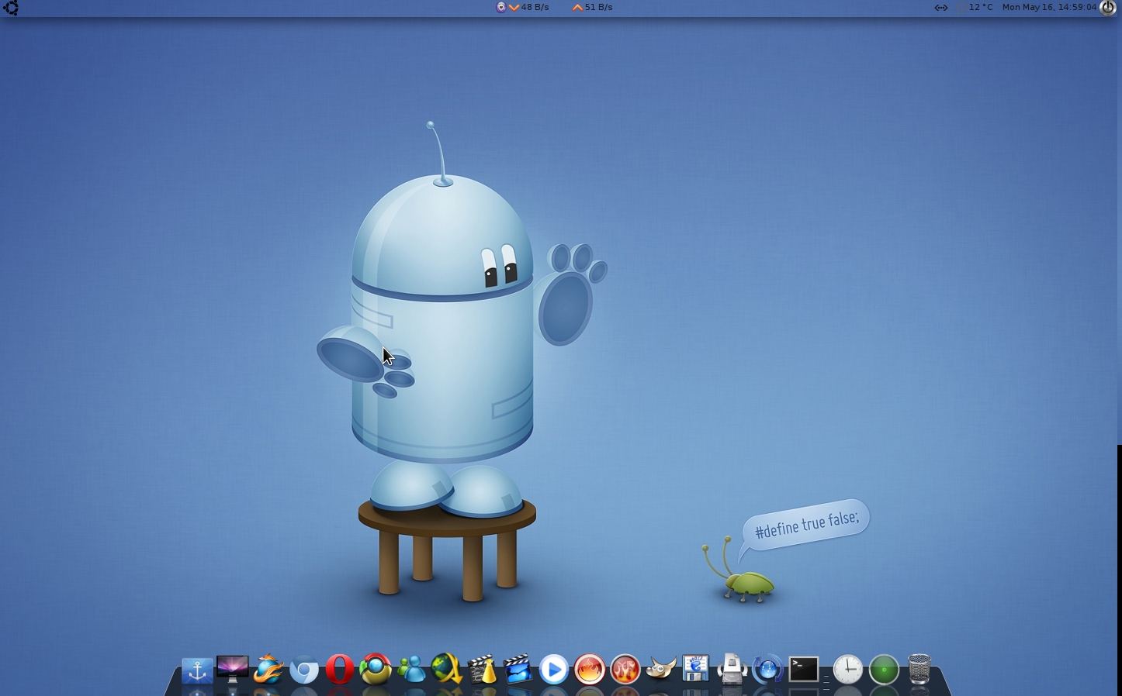This screenshot has height=696, width=1122.
Task: Launch the black Terminal icon
Action: point(804,670)
